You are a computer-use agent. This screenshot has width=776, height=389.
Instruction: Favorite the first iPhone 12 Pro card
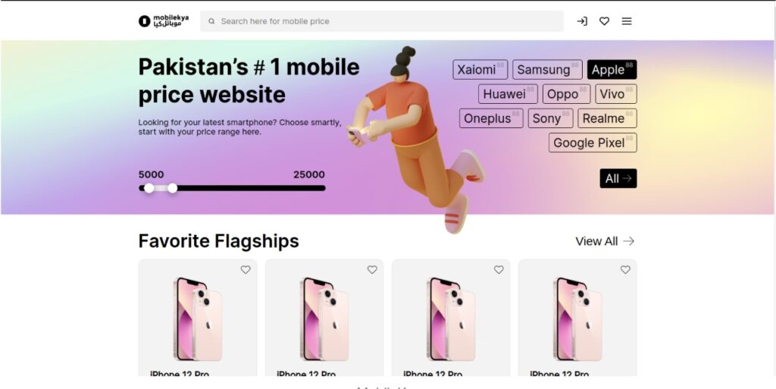click(246, 270)
